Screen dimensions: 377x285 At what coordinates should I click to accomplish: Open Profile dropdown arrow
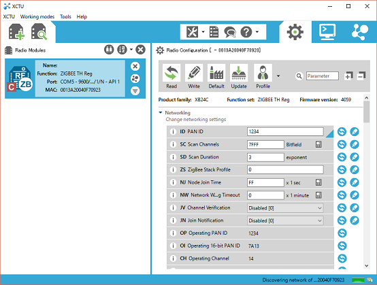tap(278, 76)
